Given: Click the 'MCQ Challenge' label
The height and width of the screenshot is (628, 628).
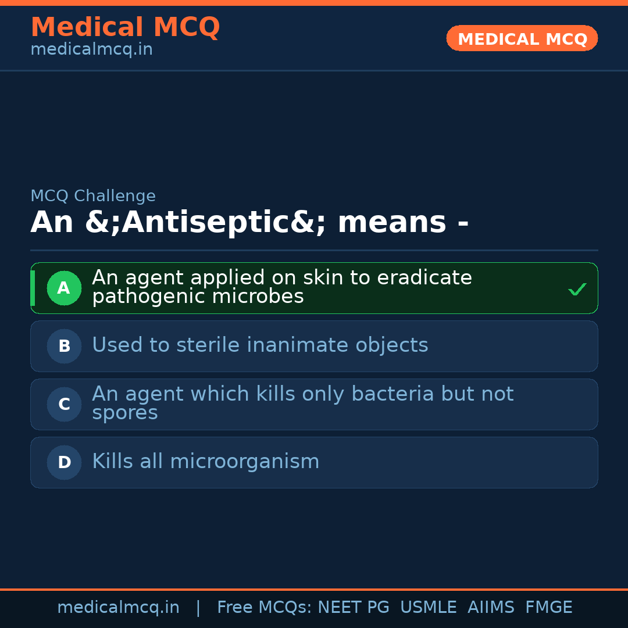Looking at the screenshot, I should [x=93, y=196].
